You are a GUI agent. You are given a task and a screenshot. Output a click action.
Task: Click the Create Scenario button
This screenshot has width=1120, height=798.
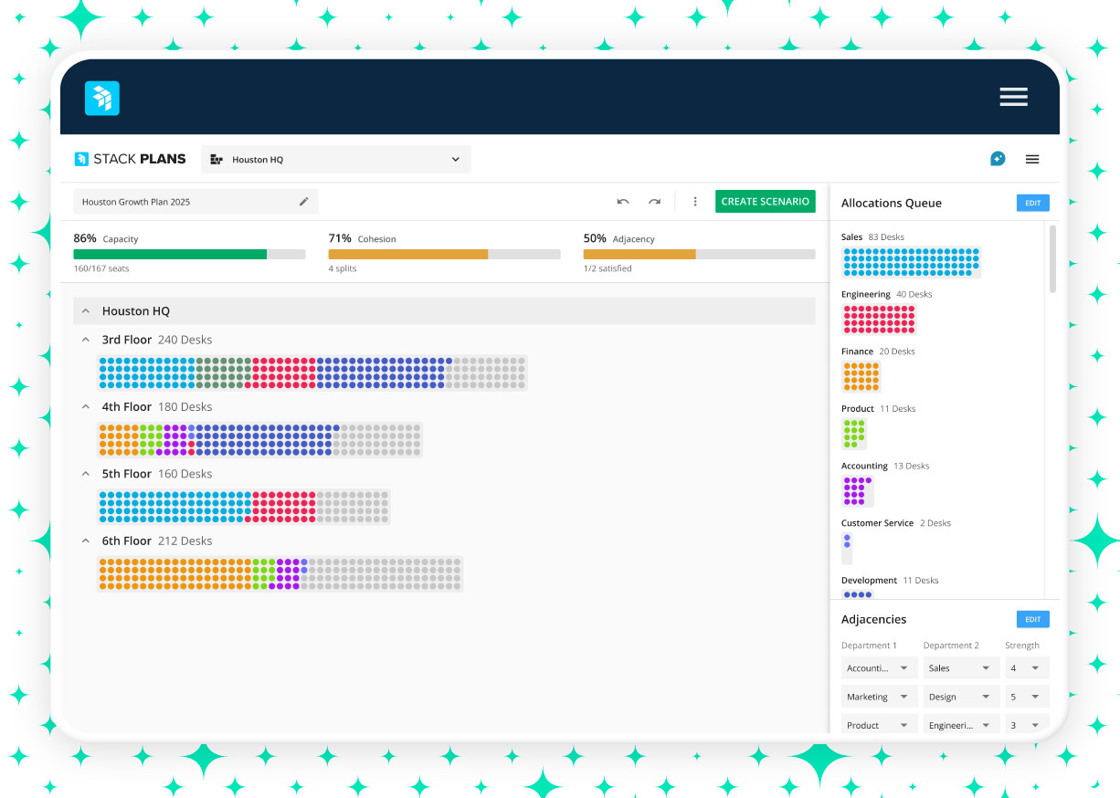765,202
